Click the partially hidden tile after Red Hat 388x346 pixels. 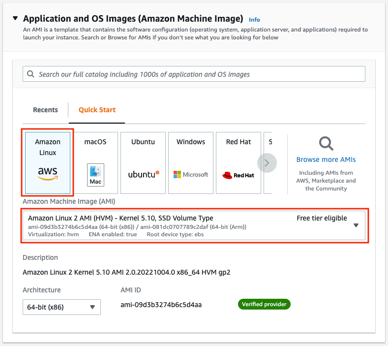pos(269,163)
